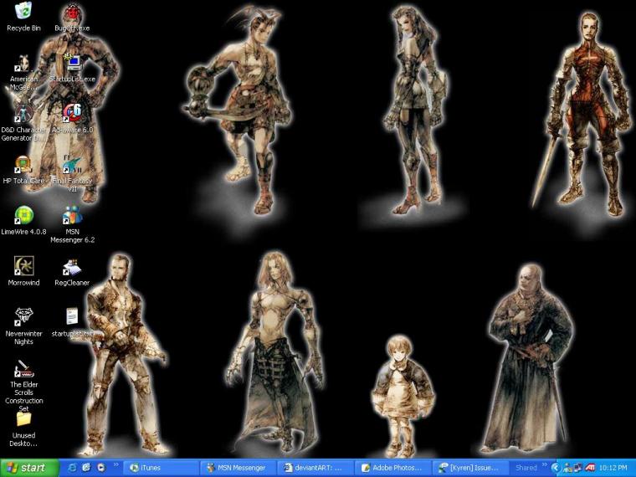Launch Internet Explorer from Quick Launch
This screenshot has width=636, height=477.
72,468
